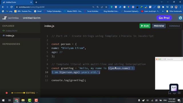Open the 890+ Youtube Thu... bookmark
This screenshot has height=103, width=183.
pos(23,11)
